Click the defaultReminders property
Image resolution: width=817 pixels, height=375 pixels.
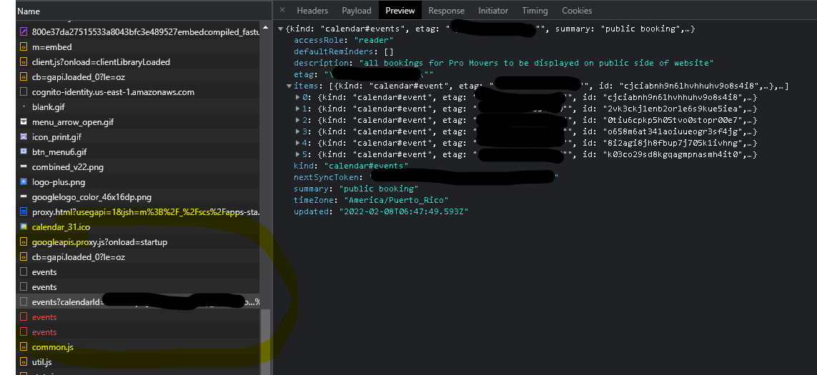pyautogui.click(x=344, y=51)
